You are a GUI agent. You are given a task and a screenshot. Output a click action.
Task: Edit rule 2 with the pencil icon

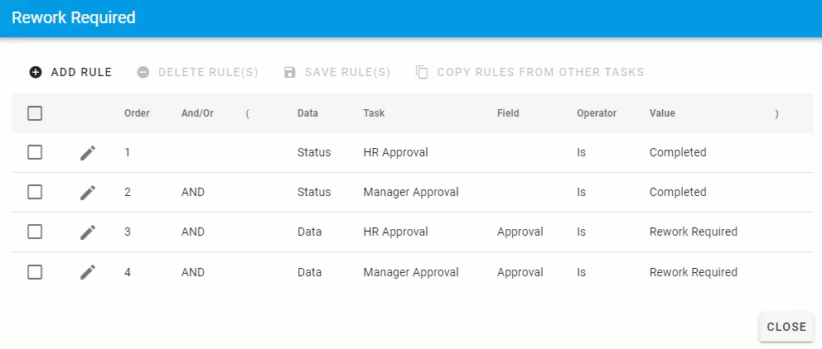tap(88, 193)
